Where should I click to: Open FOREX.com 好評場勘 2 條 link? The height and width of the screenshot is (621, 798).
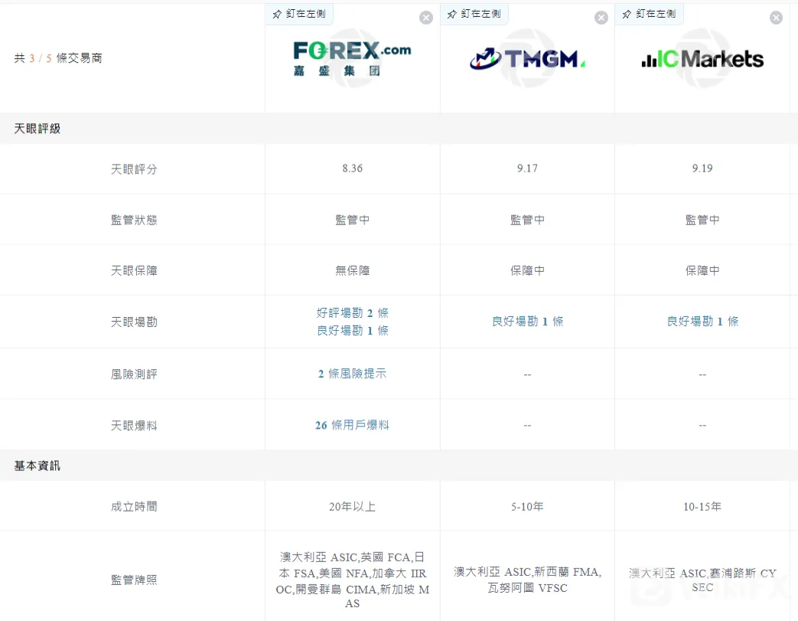(x=352, y=312)
